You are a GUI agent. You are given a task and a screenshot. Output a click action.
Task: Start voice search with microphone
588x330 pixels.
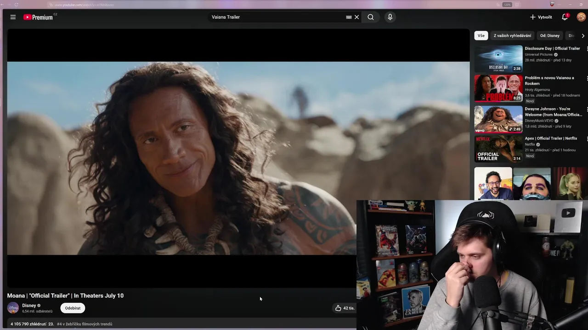[x=390, y=17]
